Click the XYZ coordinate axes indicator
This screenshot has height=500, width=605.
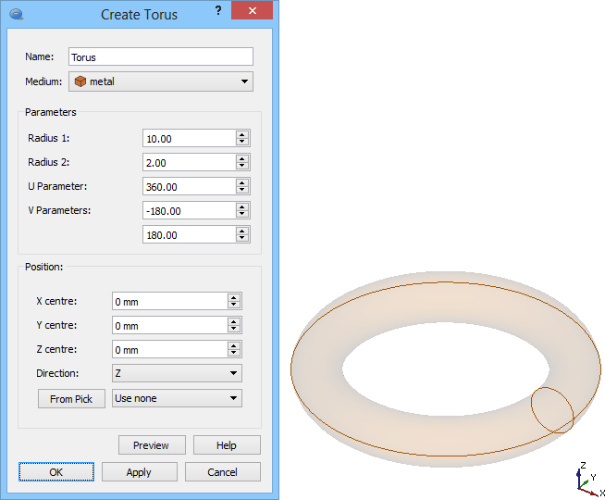(589, 480)
